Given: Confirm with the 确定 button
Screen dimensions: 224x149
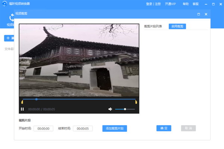Looking at the screenshot, I should tap(164, 128).
